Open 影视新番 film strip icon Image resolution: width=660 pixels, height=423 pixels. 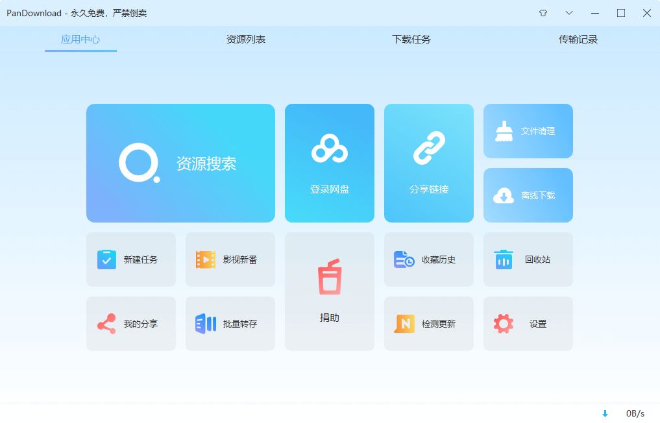click(x=206, y=260)
